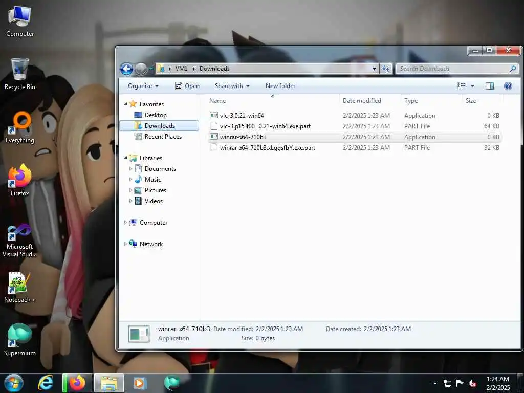Click the Search Downloads input field
Screen dimensions: 524x393
pyautogui.click(x=453, y=69)
